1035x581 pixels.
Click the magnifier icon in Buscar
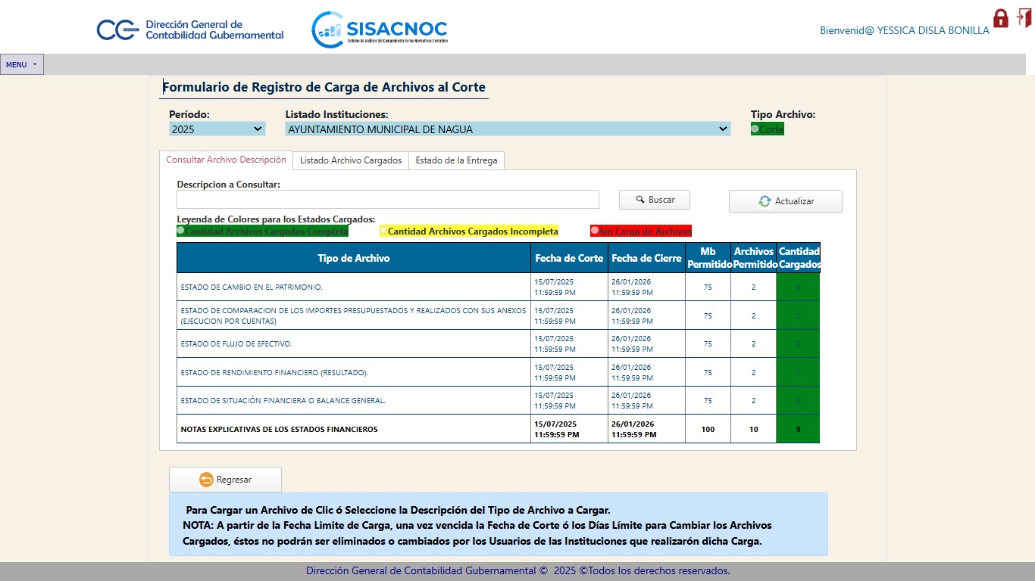pyautogui.click(x=639, y=200)
